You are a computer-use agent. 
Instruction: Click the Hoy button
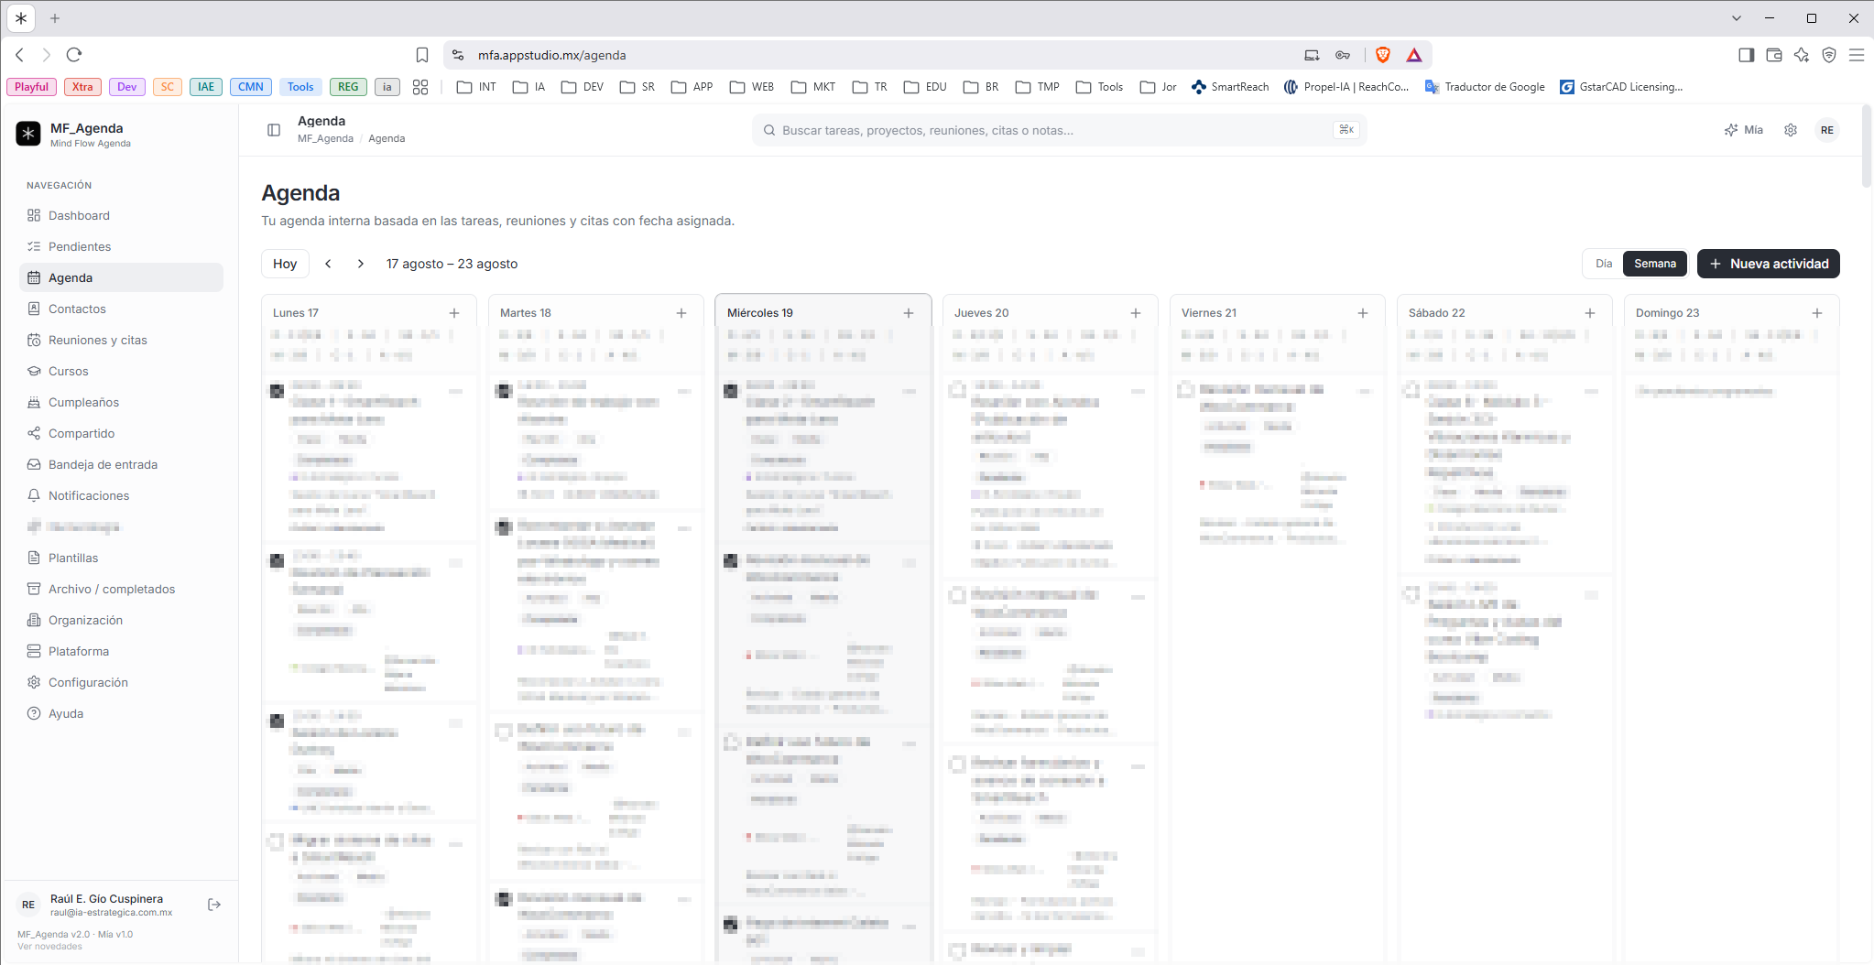click(x=285, y=264)
